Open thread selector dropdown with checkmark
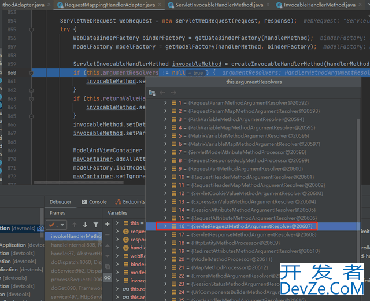The height and width of the screenshot is (301, 370). 57,225
